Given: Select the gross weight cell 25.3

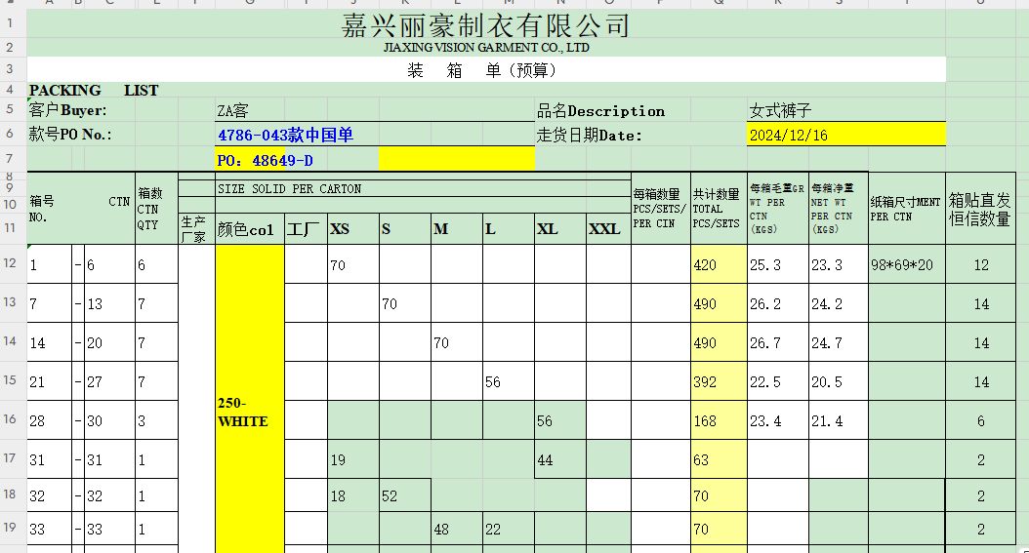Looking at the screenshot, I should click(777, 265).
